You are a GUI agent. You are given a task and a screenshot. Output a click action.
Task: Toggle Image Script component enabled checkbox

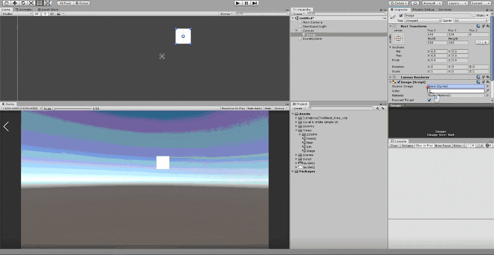[399, 82]
